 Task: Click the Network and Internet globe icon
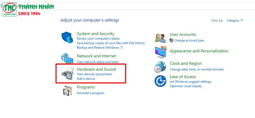tap(67, 58)
